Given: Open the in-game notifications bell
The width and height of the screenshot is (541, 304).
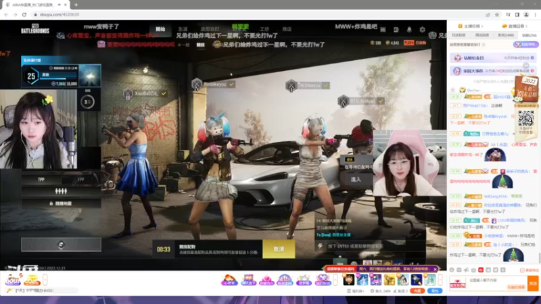Looking at the screenshot, I should tap(409, 30).
